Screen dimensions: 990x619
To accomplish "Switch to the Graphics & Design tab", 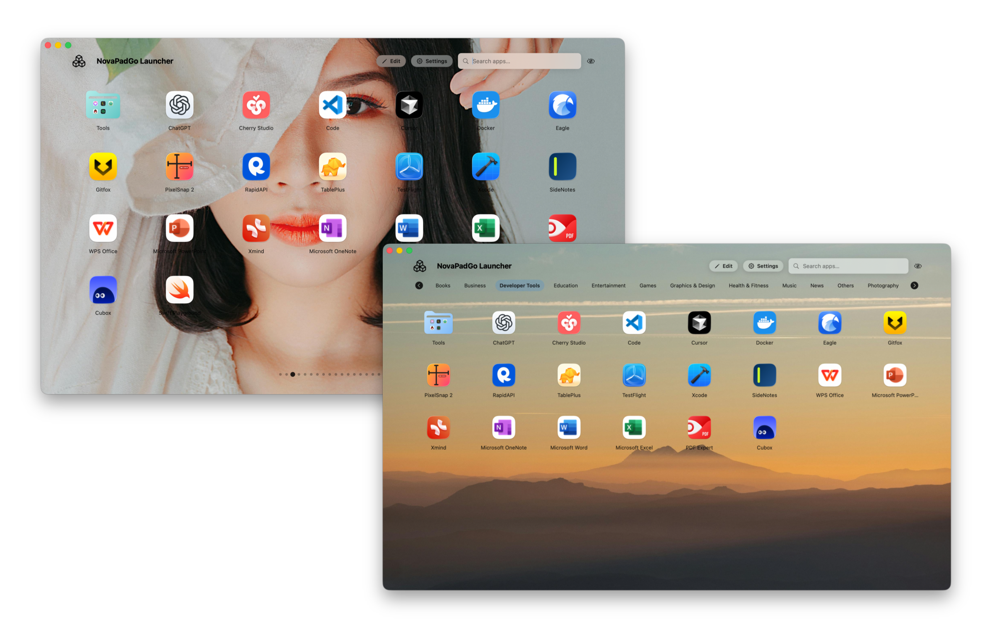I will (692, 286).
